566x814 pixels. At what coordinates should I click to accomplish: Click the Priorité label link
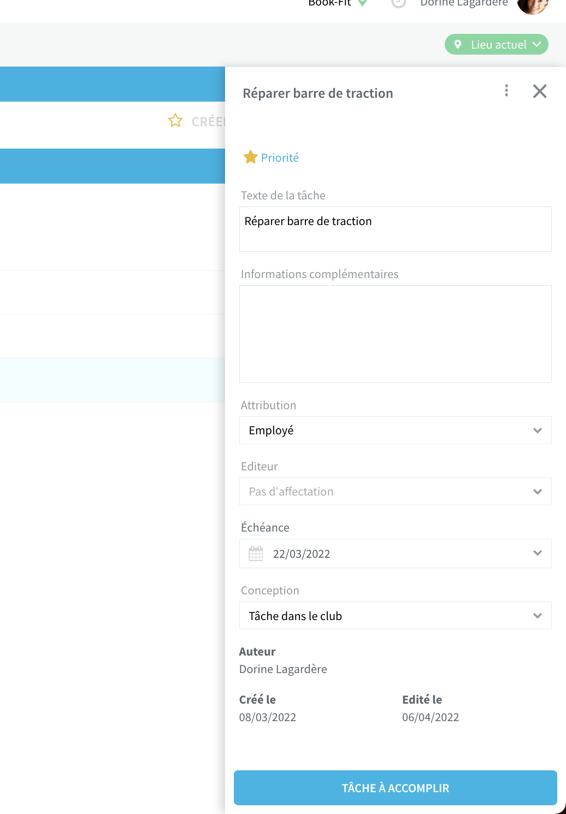pyautogui.click(x=280, y=158)
